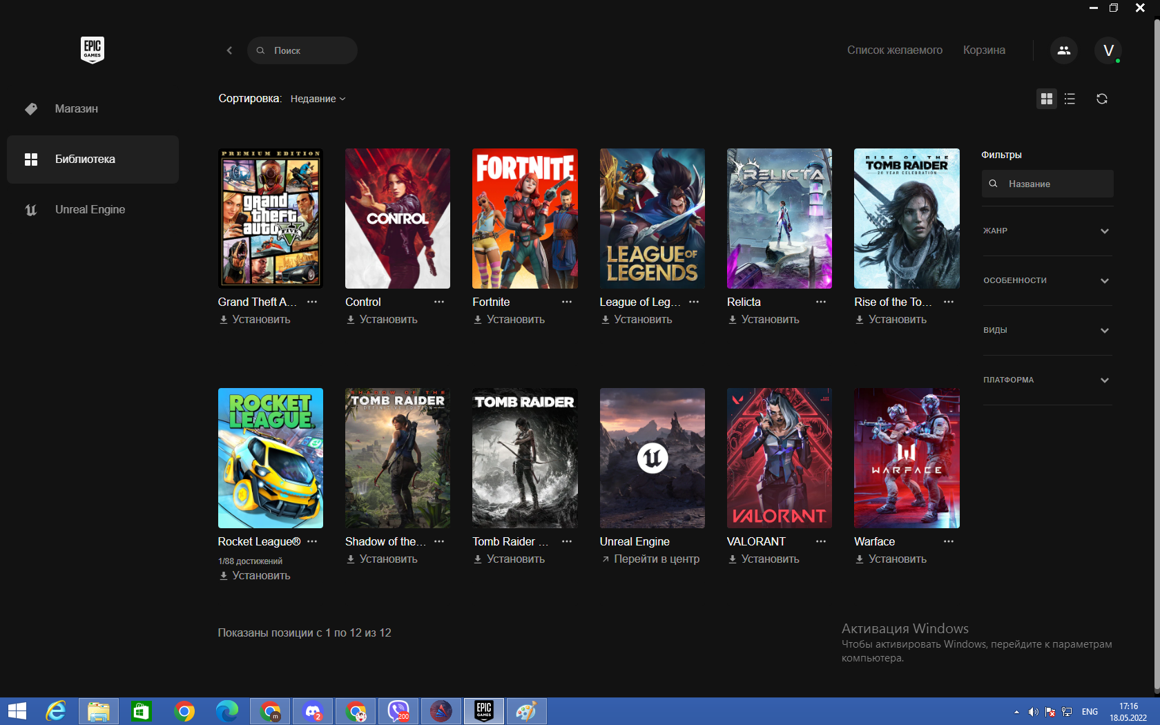
Task: Open options menu for Shadow of the Tomb Raider
Action: tap(439, 541)
